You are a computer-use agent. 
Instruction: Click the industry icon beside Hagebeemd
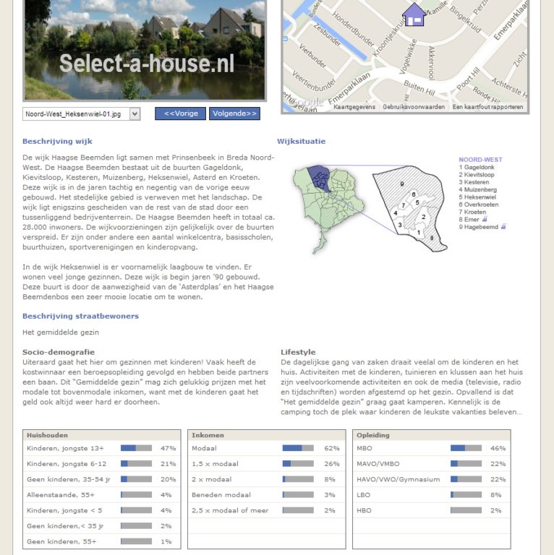[503, 226]
